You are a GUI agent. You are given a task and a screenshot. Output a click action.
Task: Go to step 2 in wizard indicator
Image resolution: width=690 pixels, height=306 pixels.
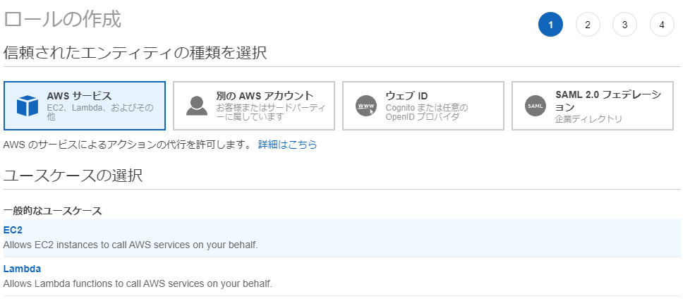pyautogui.click(x=588, y=25)
